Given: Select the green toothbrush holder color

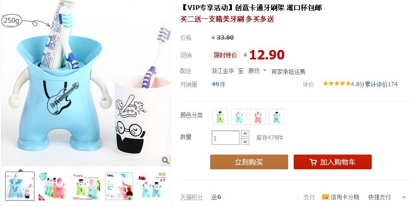Looking at the screenshot, I should click(220, 117).
